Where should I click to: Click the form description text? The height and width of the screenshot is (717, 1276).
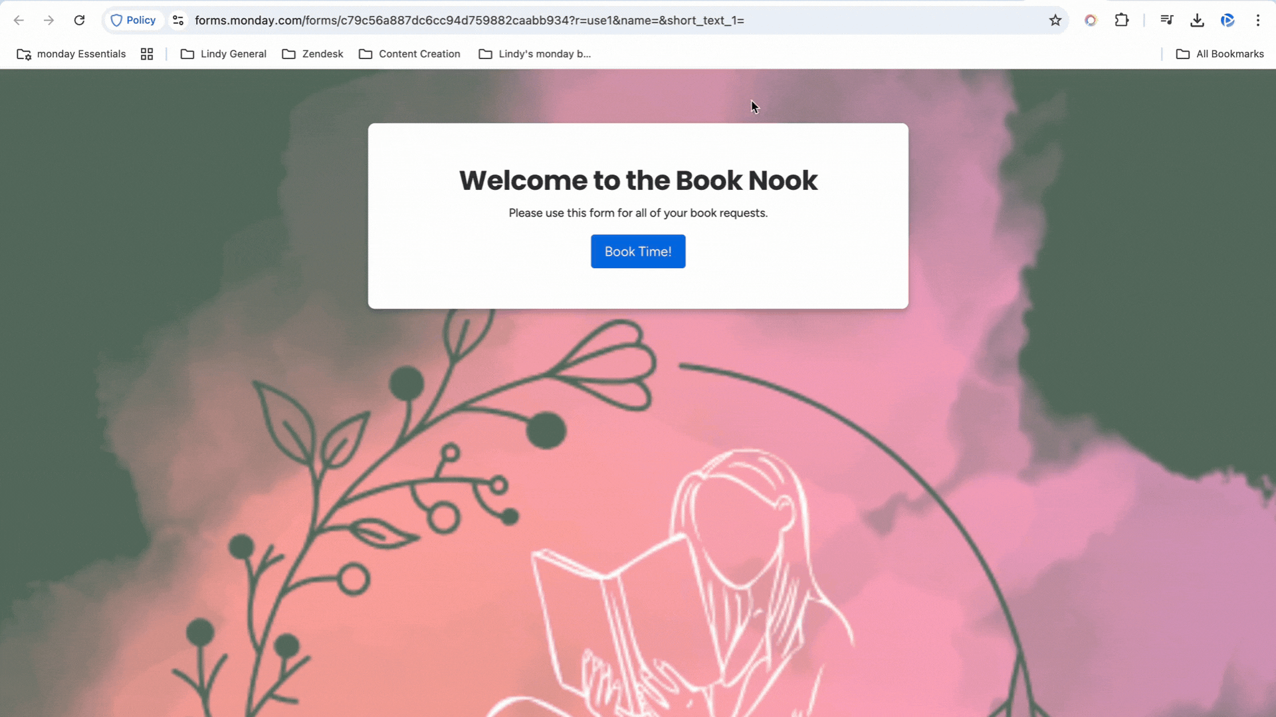pyautogui.click(x=638, y=213)
